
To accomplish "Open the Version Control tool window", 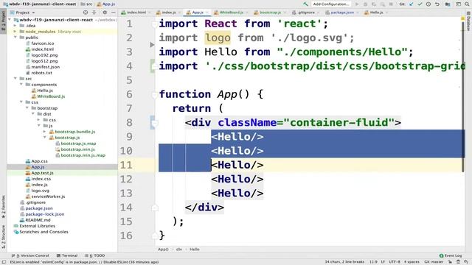I will click(30, 255).
